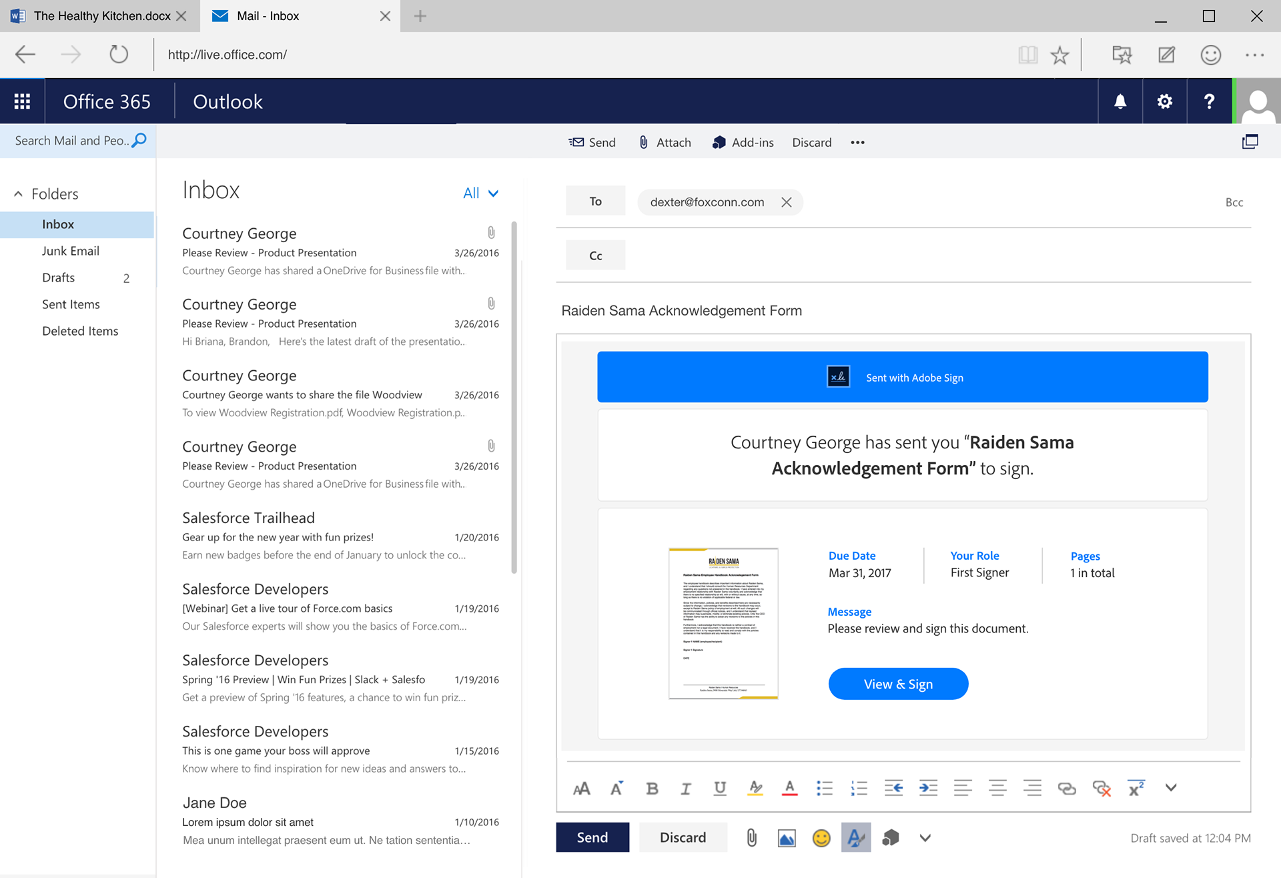Apply bulleted list
Screen dimensions: 1281x878
[825, 789]
